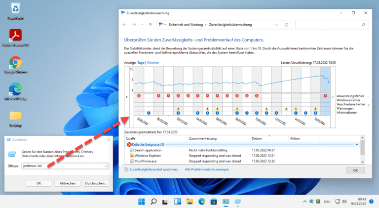Select the YourPhone.exe event row
Viewport: 379px width, 208px height.
(242, 161)
